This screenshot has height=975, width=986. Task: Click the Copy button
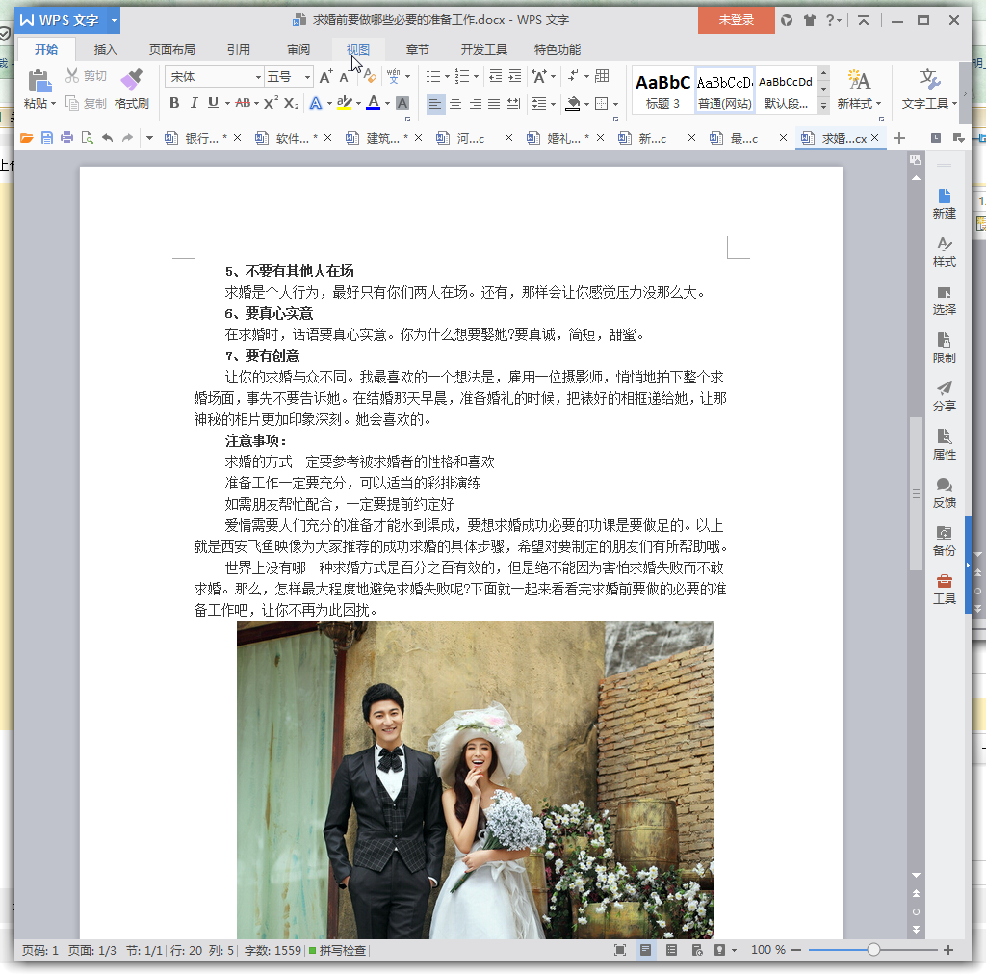[x=86, y=103]
